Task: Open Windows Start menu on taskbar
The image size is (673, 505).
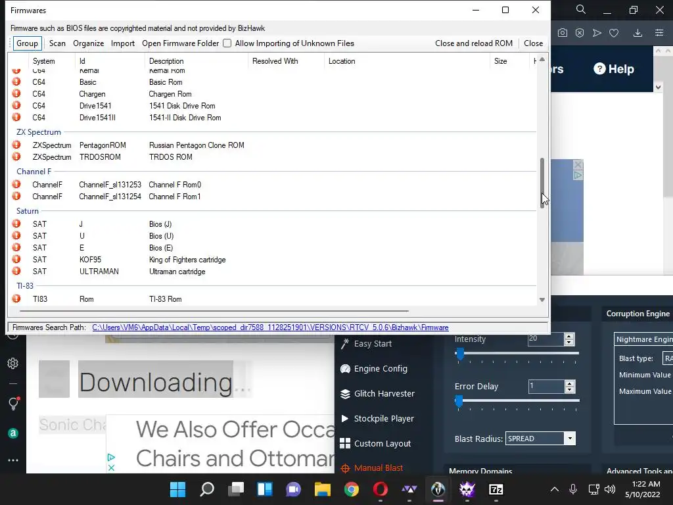Action: pyautogui.click(x=177, y=489)
